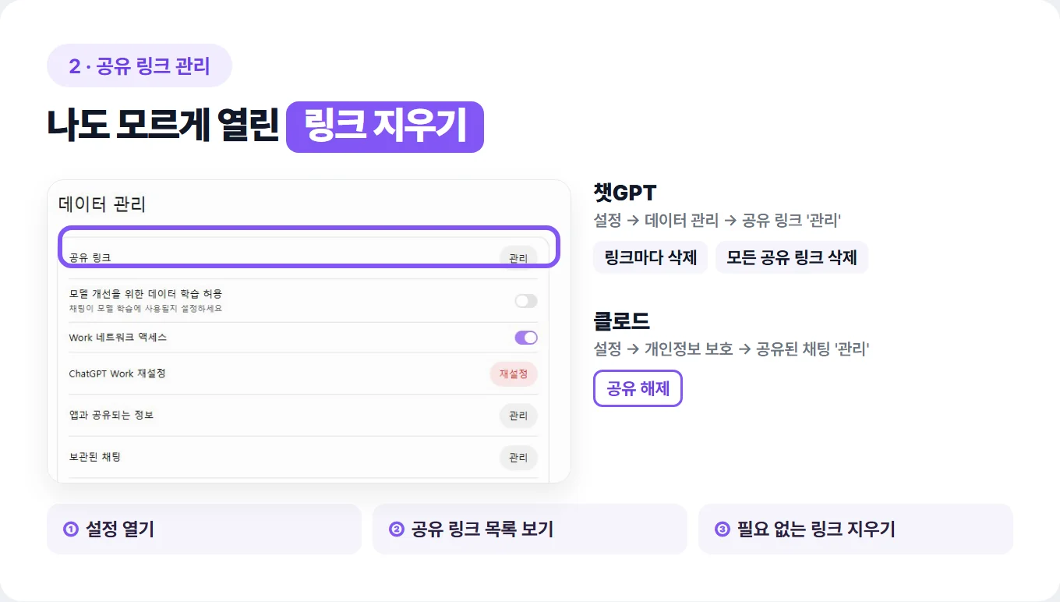The width and height of the screenshot is (1060, 602).
Task: Click the step 1 circled number icon
Action: pos(71,529)
